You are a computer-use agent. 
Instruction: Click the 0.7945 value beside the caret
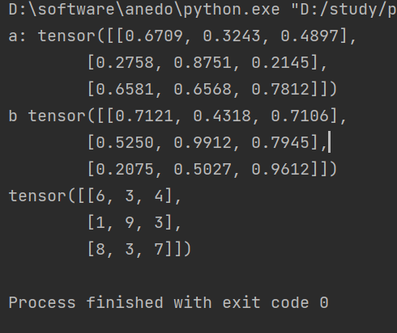(280, 143)
